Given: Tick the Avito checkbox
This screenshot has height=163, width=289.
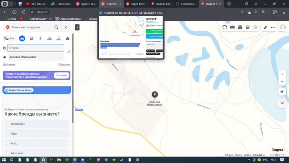Looking at the screenshot, I should pyautogui.click(x=8, y=143).
